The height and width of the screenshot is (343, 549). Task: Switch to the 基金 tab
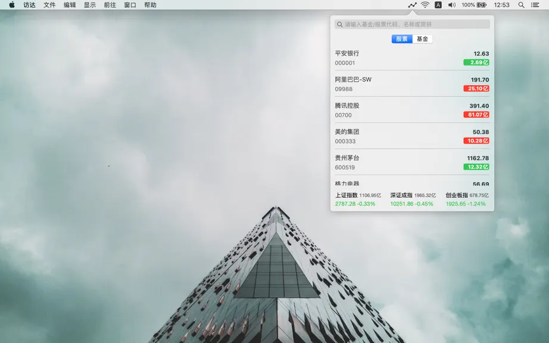pos(422,39)
